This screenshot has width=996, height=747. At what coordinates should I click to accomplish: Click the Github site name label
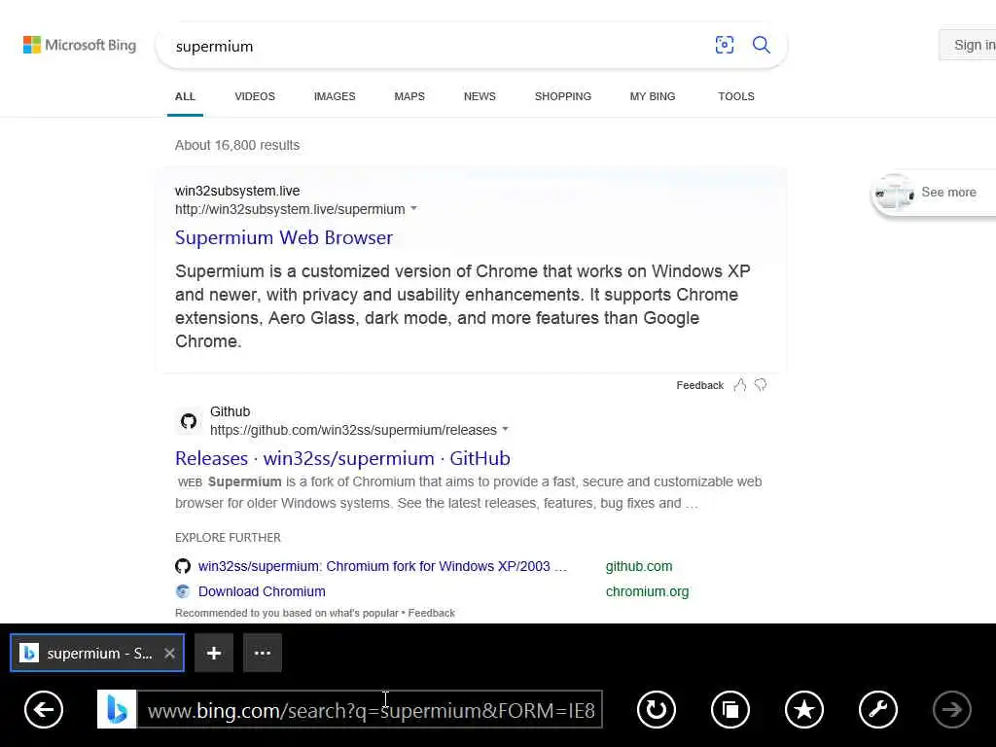pyautogui.click(x=230, y=411)
